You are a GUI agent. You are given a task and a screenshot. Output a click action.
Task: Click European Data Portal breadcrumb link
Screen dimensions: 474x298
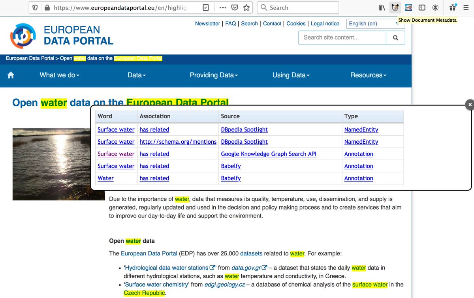coord(30,58)
